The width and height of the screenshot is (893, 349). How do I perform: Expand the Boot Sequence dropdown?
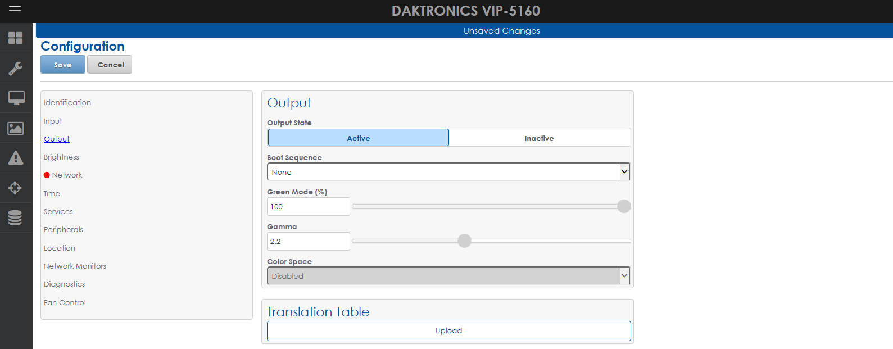click(x=448, y=172)
